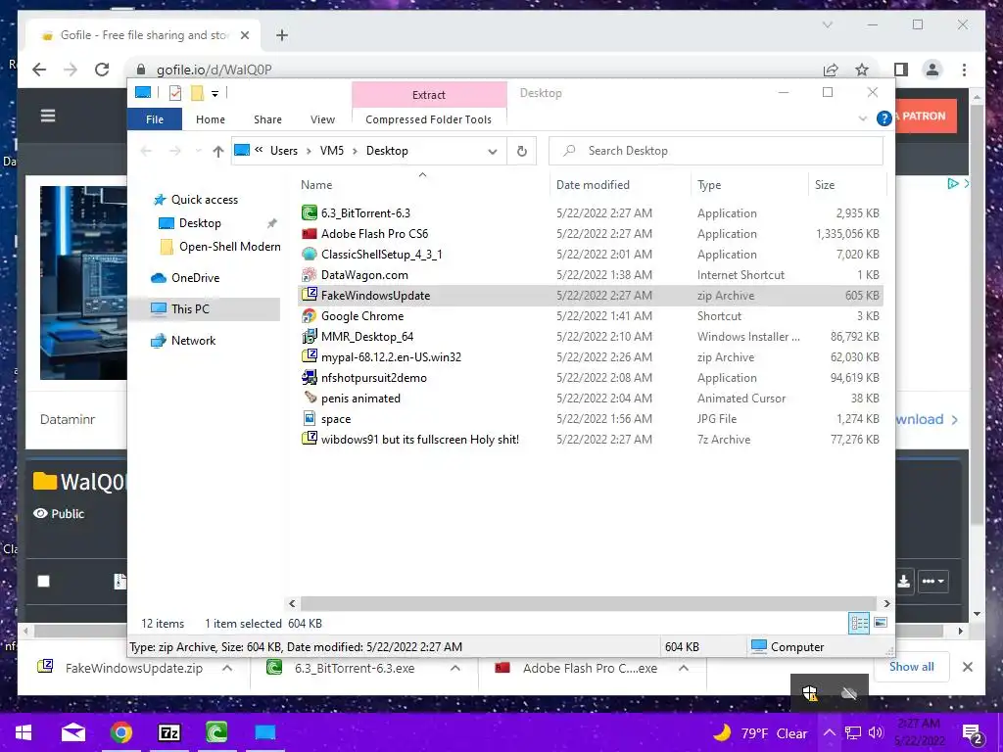Click Show all downloads link
Viewport: 1003px width, 752px height.
coord(912,666)
